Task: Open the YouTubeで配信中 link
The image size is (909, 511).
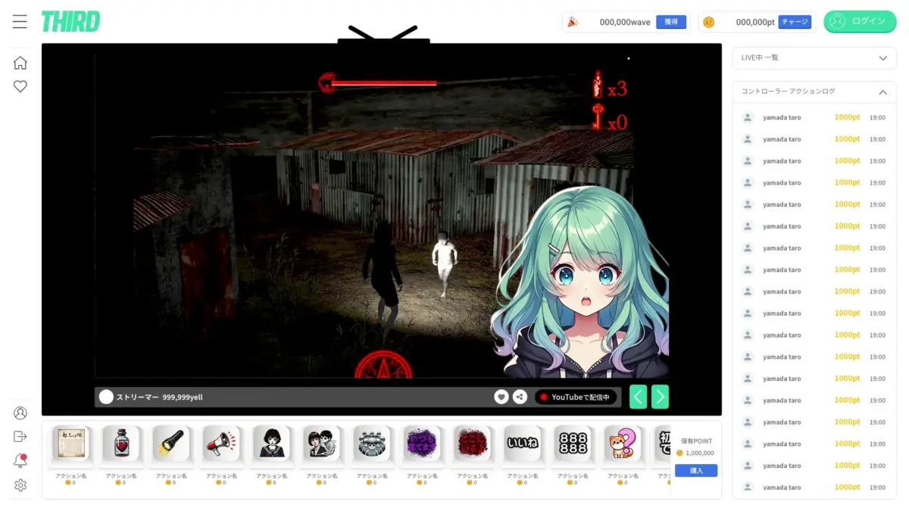Action: click(576, 396)
